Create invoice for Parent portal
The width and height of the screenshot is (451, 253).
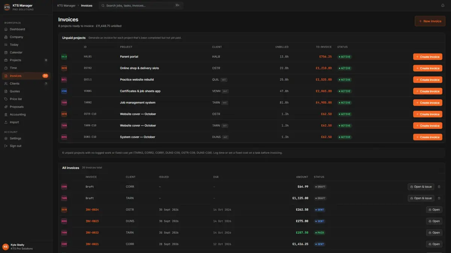[428, 57]
